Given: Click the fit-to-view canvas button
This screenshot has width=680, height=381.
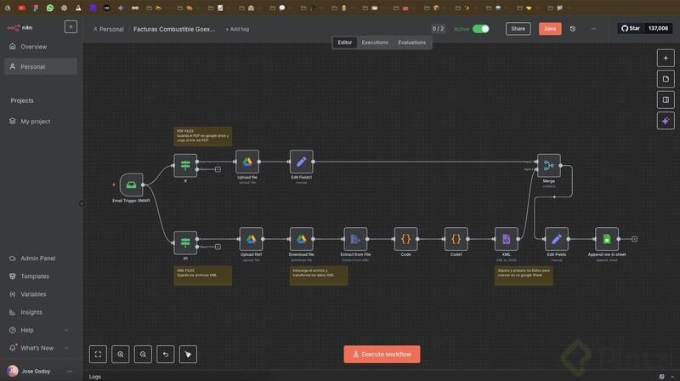Looking at the screenshot, I should point(98,355).
